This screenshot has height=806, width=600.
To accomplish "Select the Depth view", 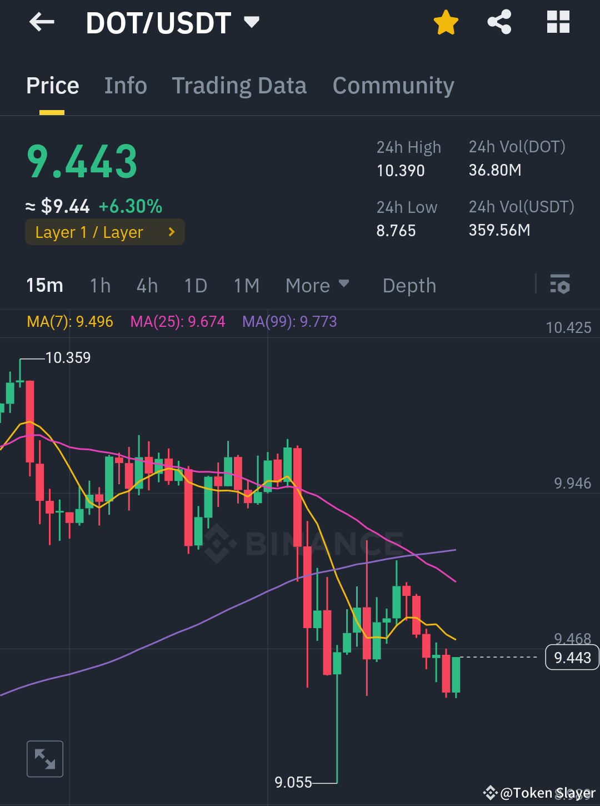I will click(409, 285).
